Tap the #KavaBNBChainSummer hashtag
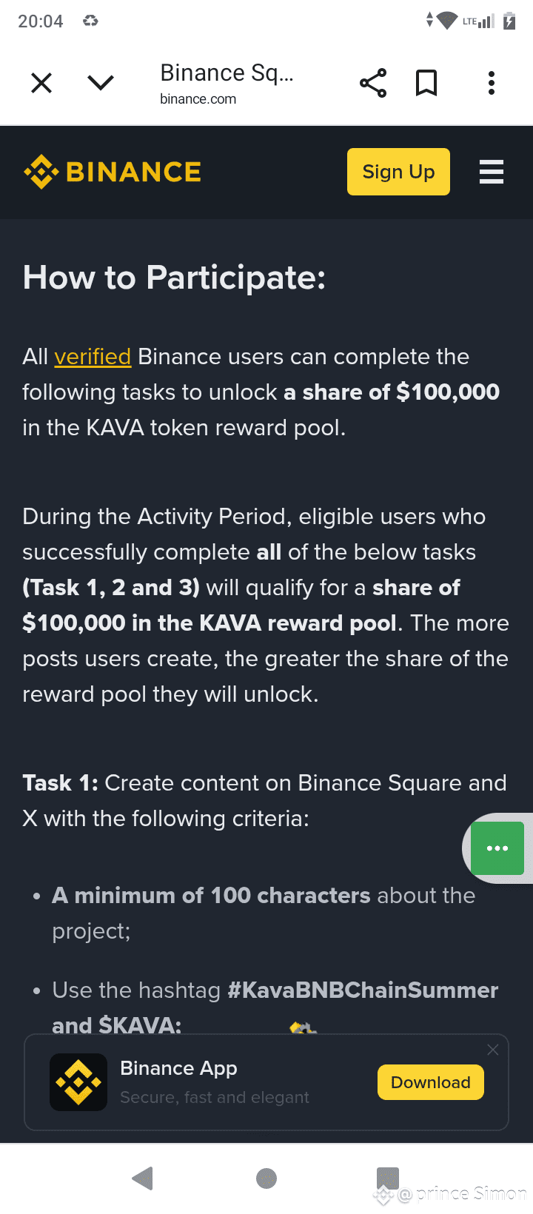 (x=363, y=990)
